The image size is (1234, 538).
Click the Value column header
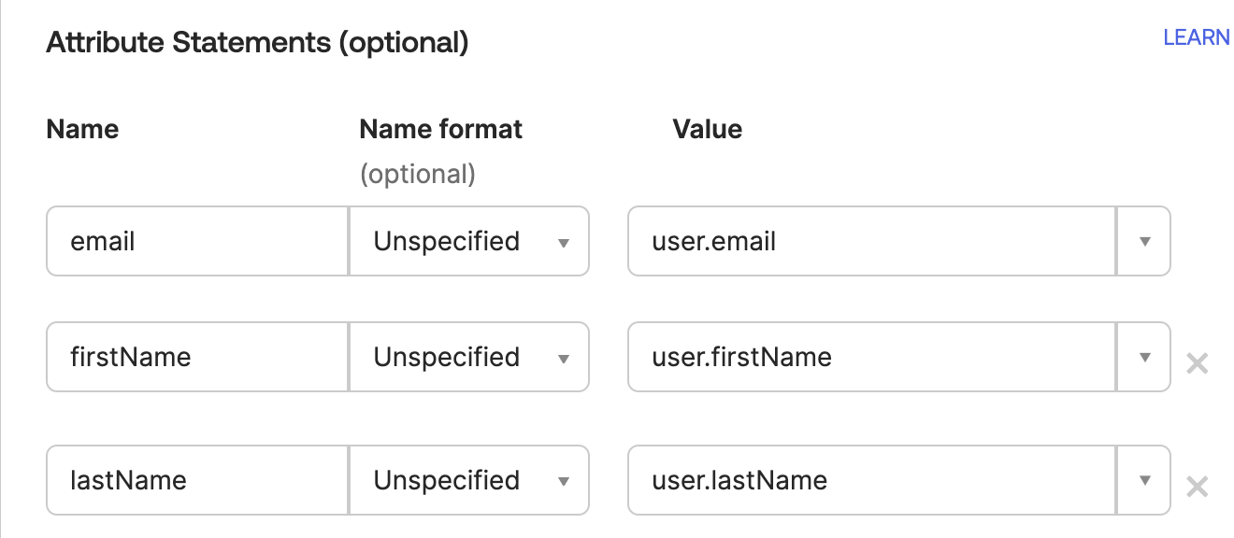click(x=707, y=129)
